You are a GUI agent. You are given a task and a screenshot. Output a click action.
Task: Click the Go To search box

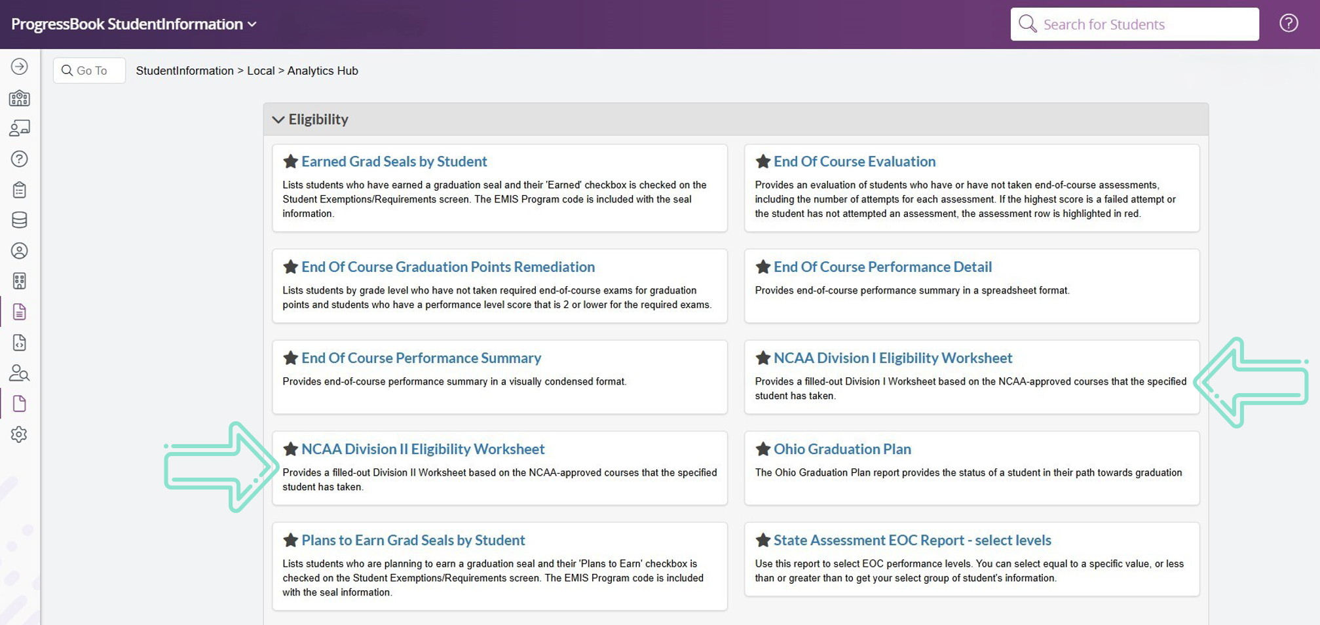click(x=89, y=70)
